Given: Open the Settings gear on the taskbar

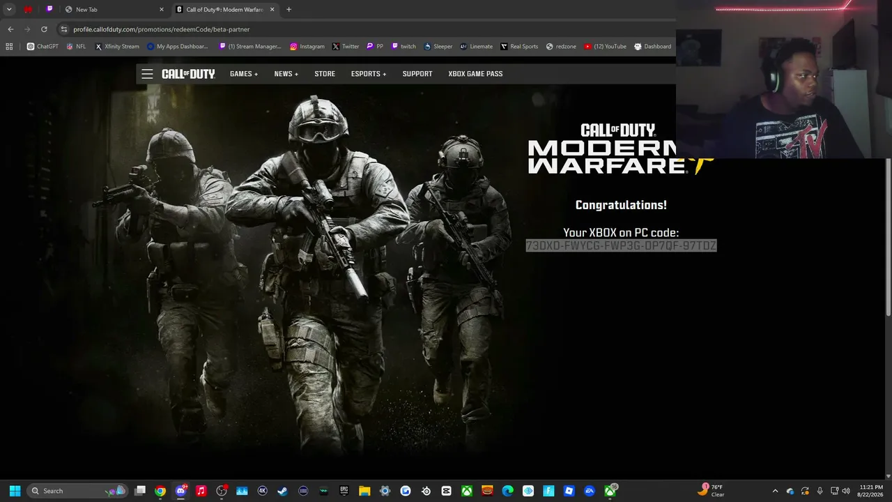Looking at the screenshot, I should [385, 491].
